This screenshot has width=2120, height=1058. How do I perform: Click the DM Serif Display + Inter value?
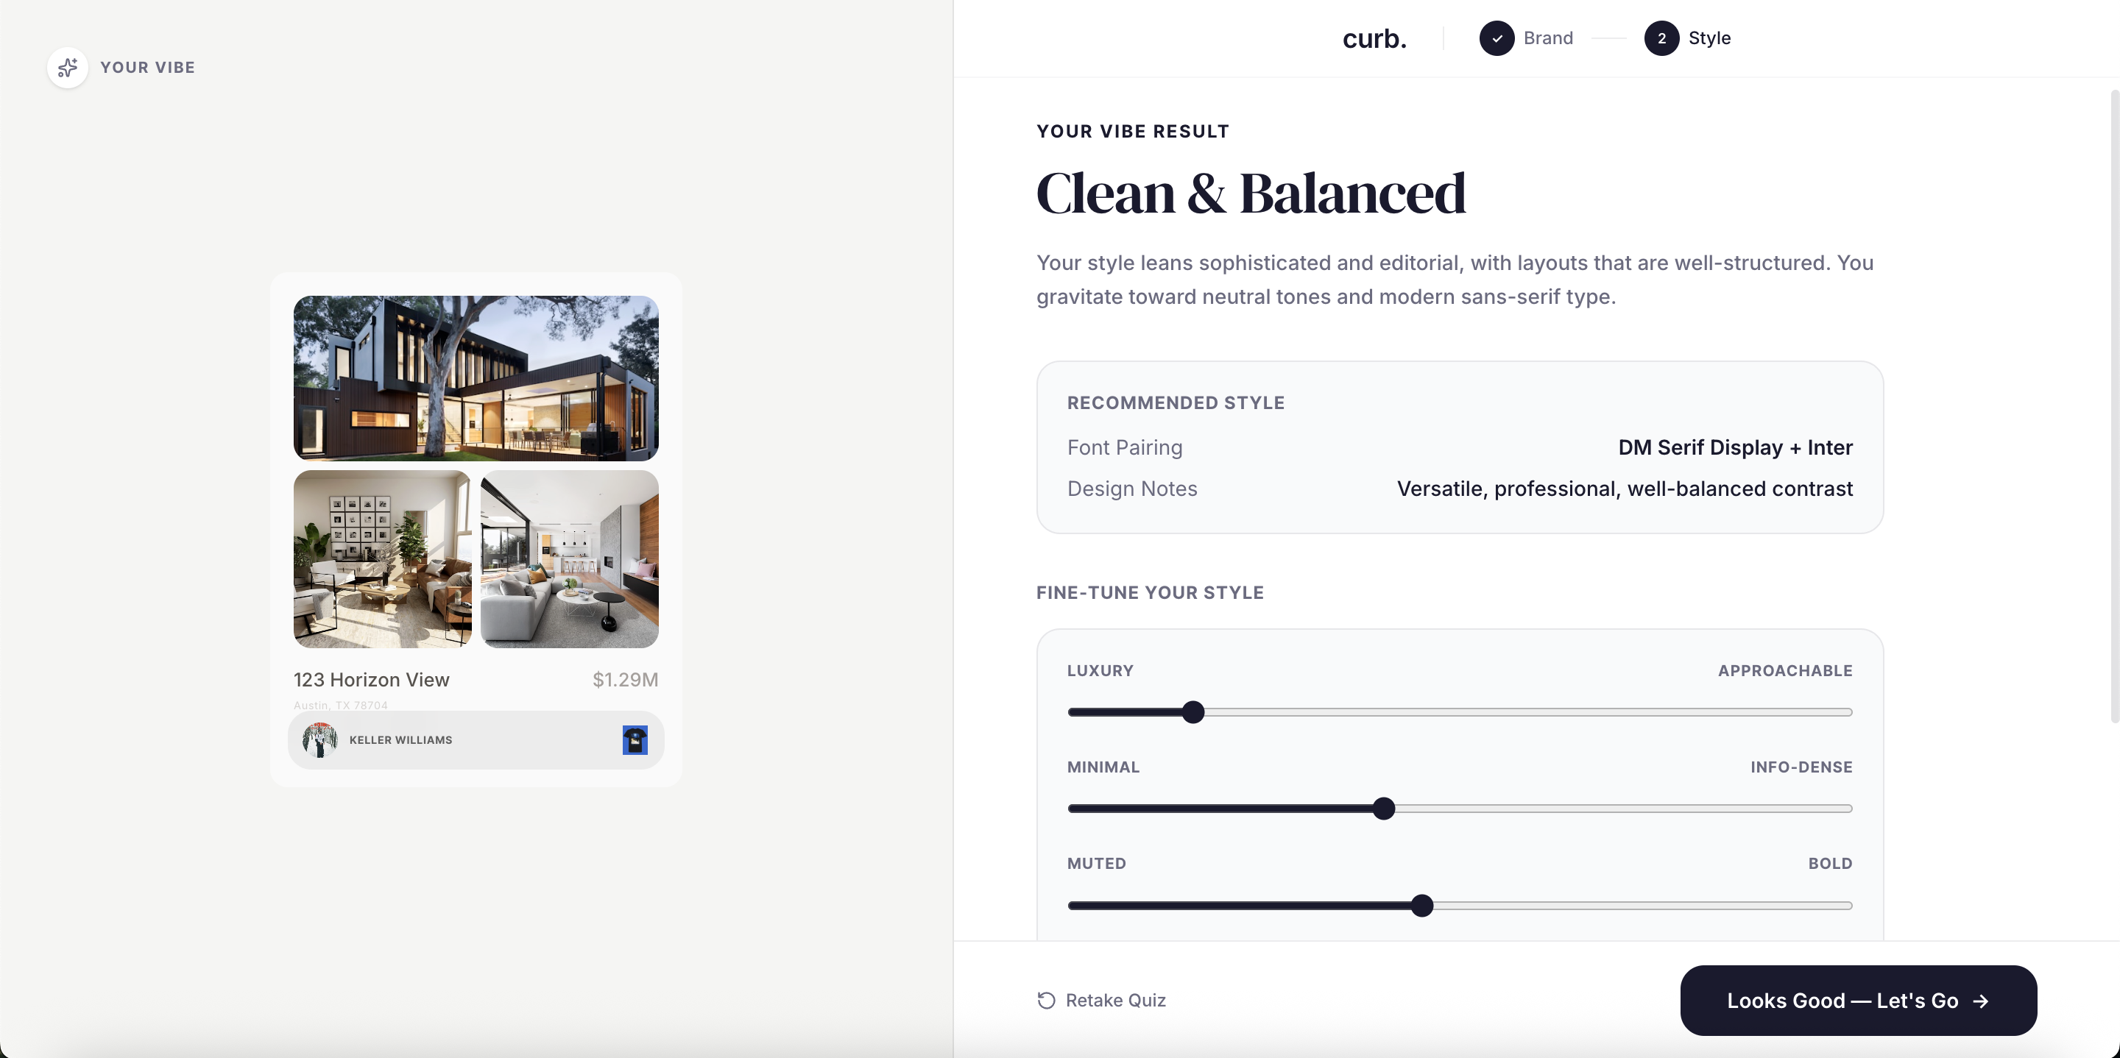click(x=1735, y=447)
